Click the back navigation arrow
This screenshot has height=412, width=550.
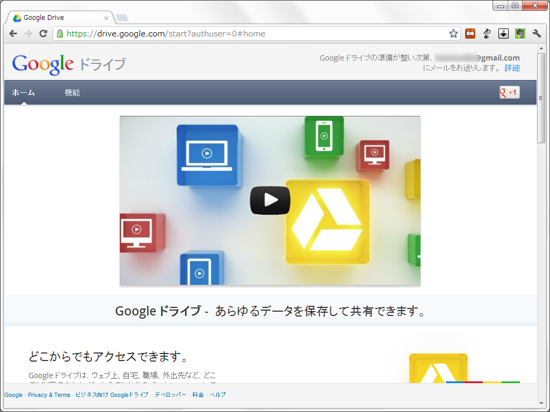(x=12, y=33)
